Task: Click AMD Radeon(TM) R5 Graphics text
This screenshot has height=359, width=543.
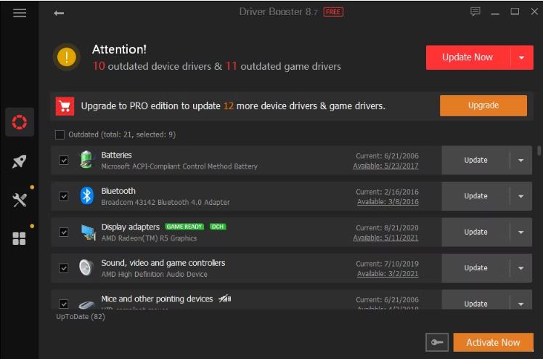Action: coord(149,238)
